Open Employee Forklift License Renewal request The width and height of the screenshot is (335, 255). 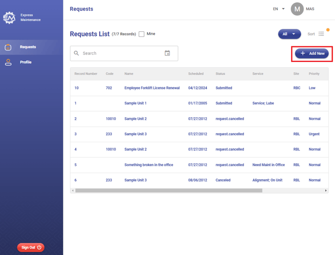coord(152,88)
